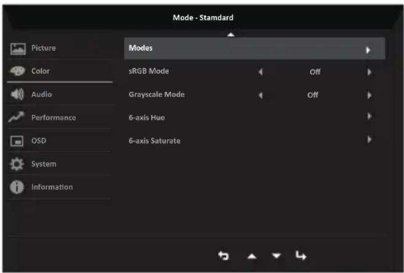
Task: Move selection up with bottom up arrow
Action: (252, 256)
